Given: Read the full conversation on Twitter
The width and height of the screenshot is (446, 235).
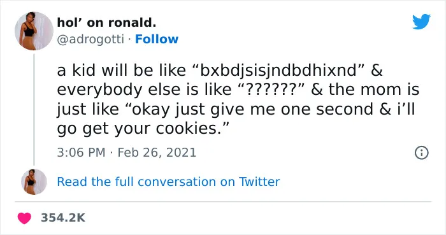Looking at the screenshot, I should 168,182.
